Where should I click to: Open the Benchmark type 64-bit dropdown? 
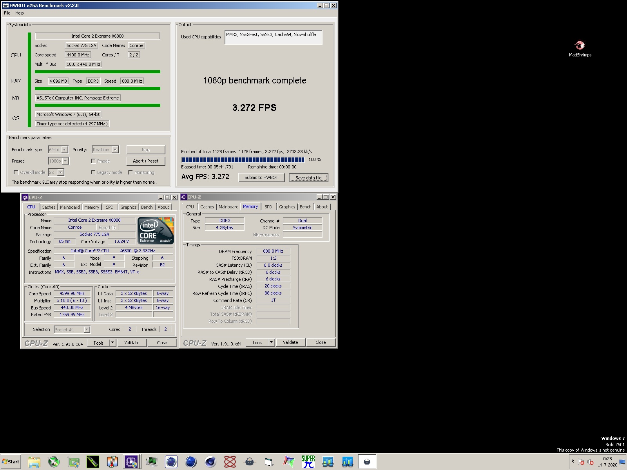coord(58,150)
